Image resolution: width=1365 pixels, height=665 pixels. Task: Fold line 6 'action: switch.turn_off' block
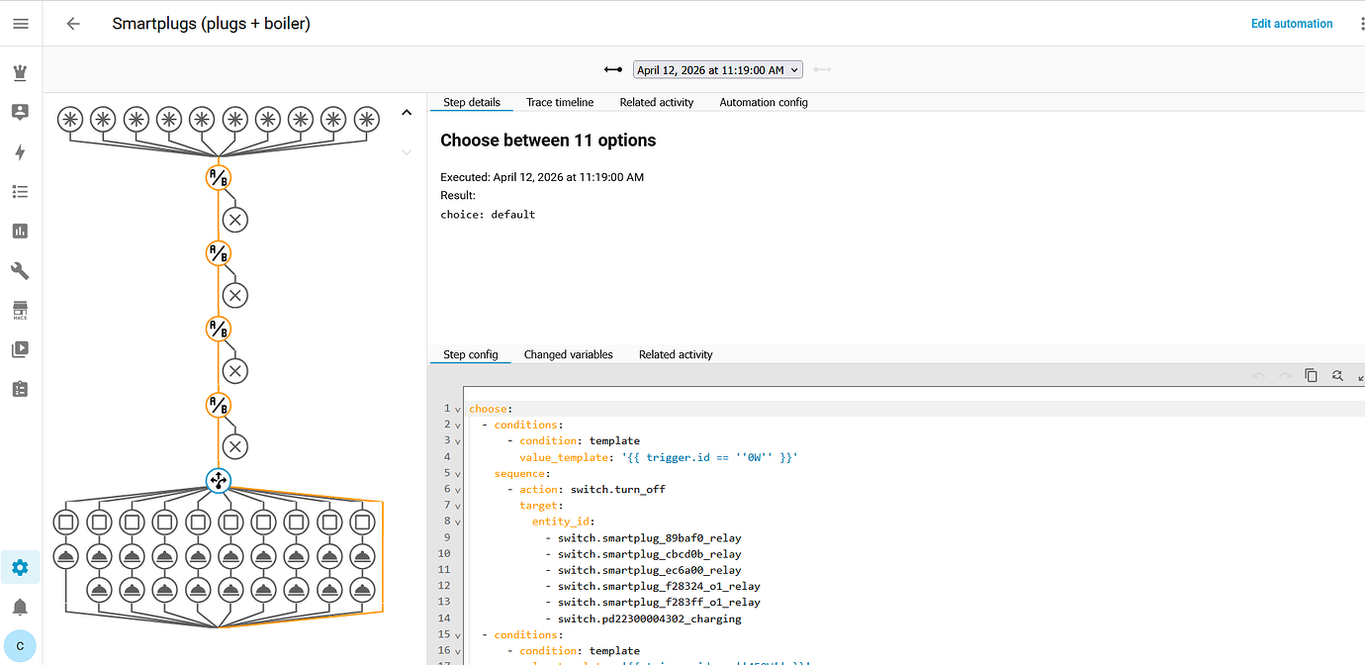point(458,489)
